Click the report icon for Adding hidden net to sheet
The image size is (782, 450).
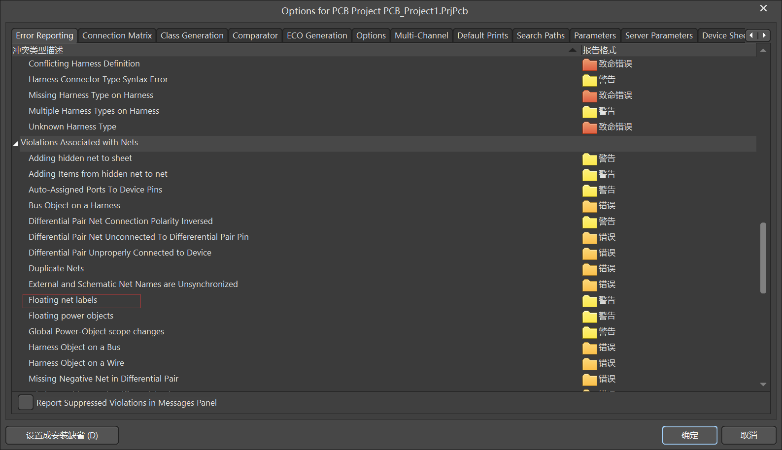click(589, 159)
